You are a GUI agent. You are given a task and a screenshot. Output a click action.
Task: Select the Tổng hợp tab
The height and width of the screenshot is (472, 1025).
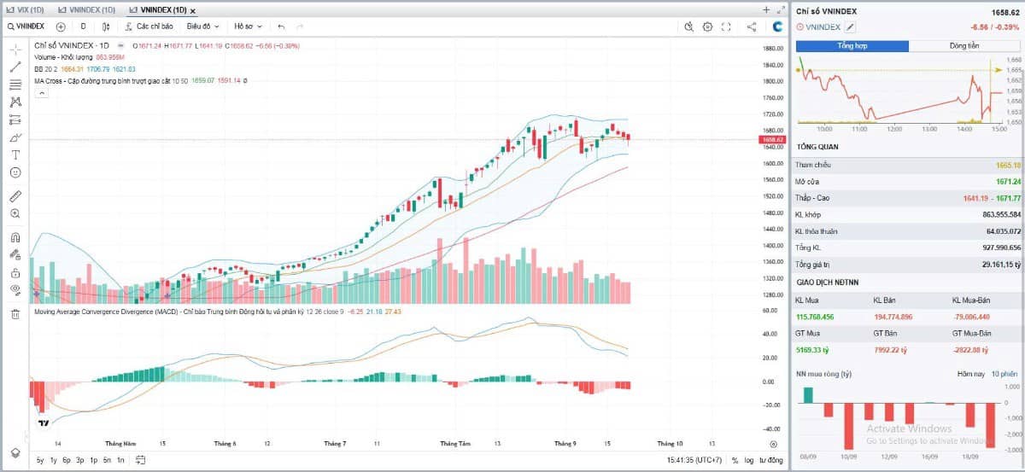click(852, 46)
